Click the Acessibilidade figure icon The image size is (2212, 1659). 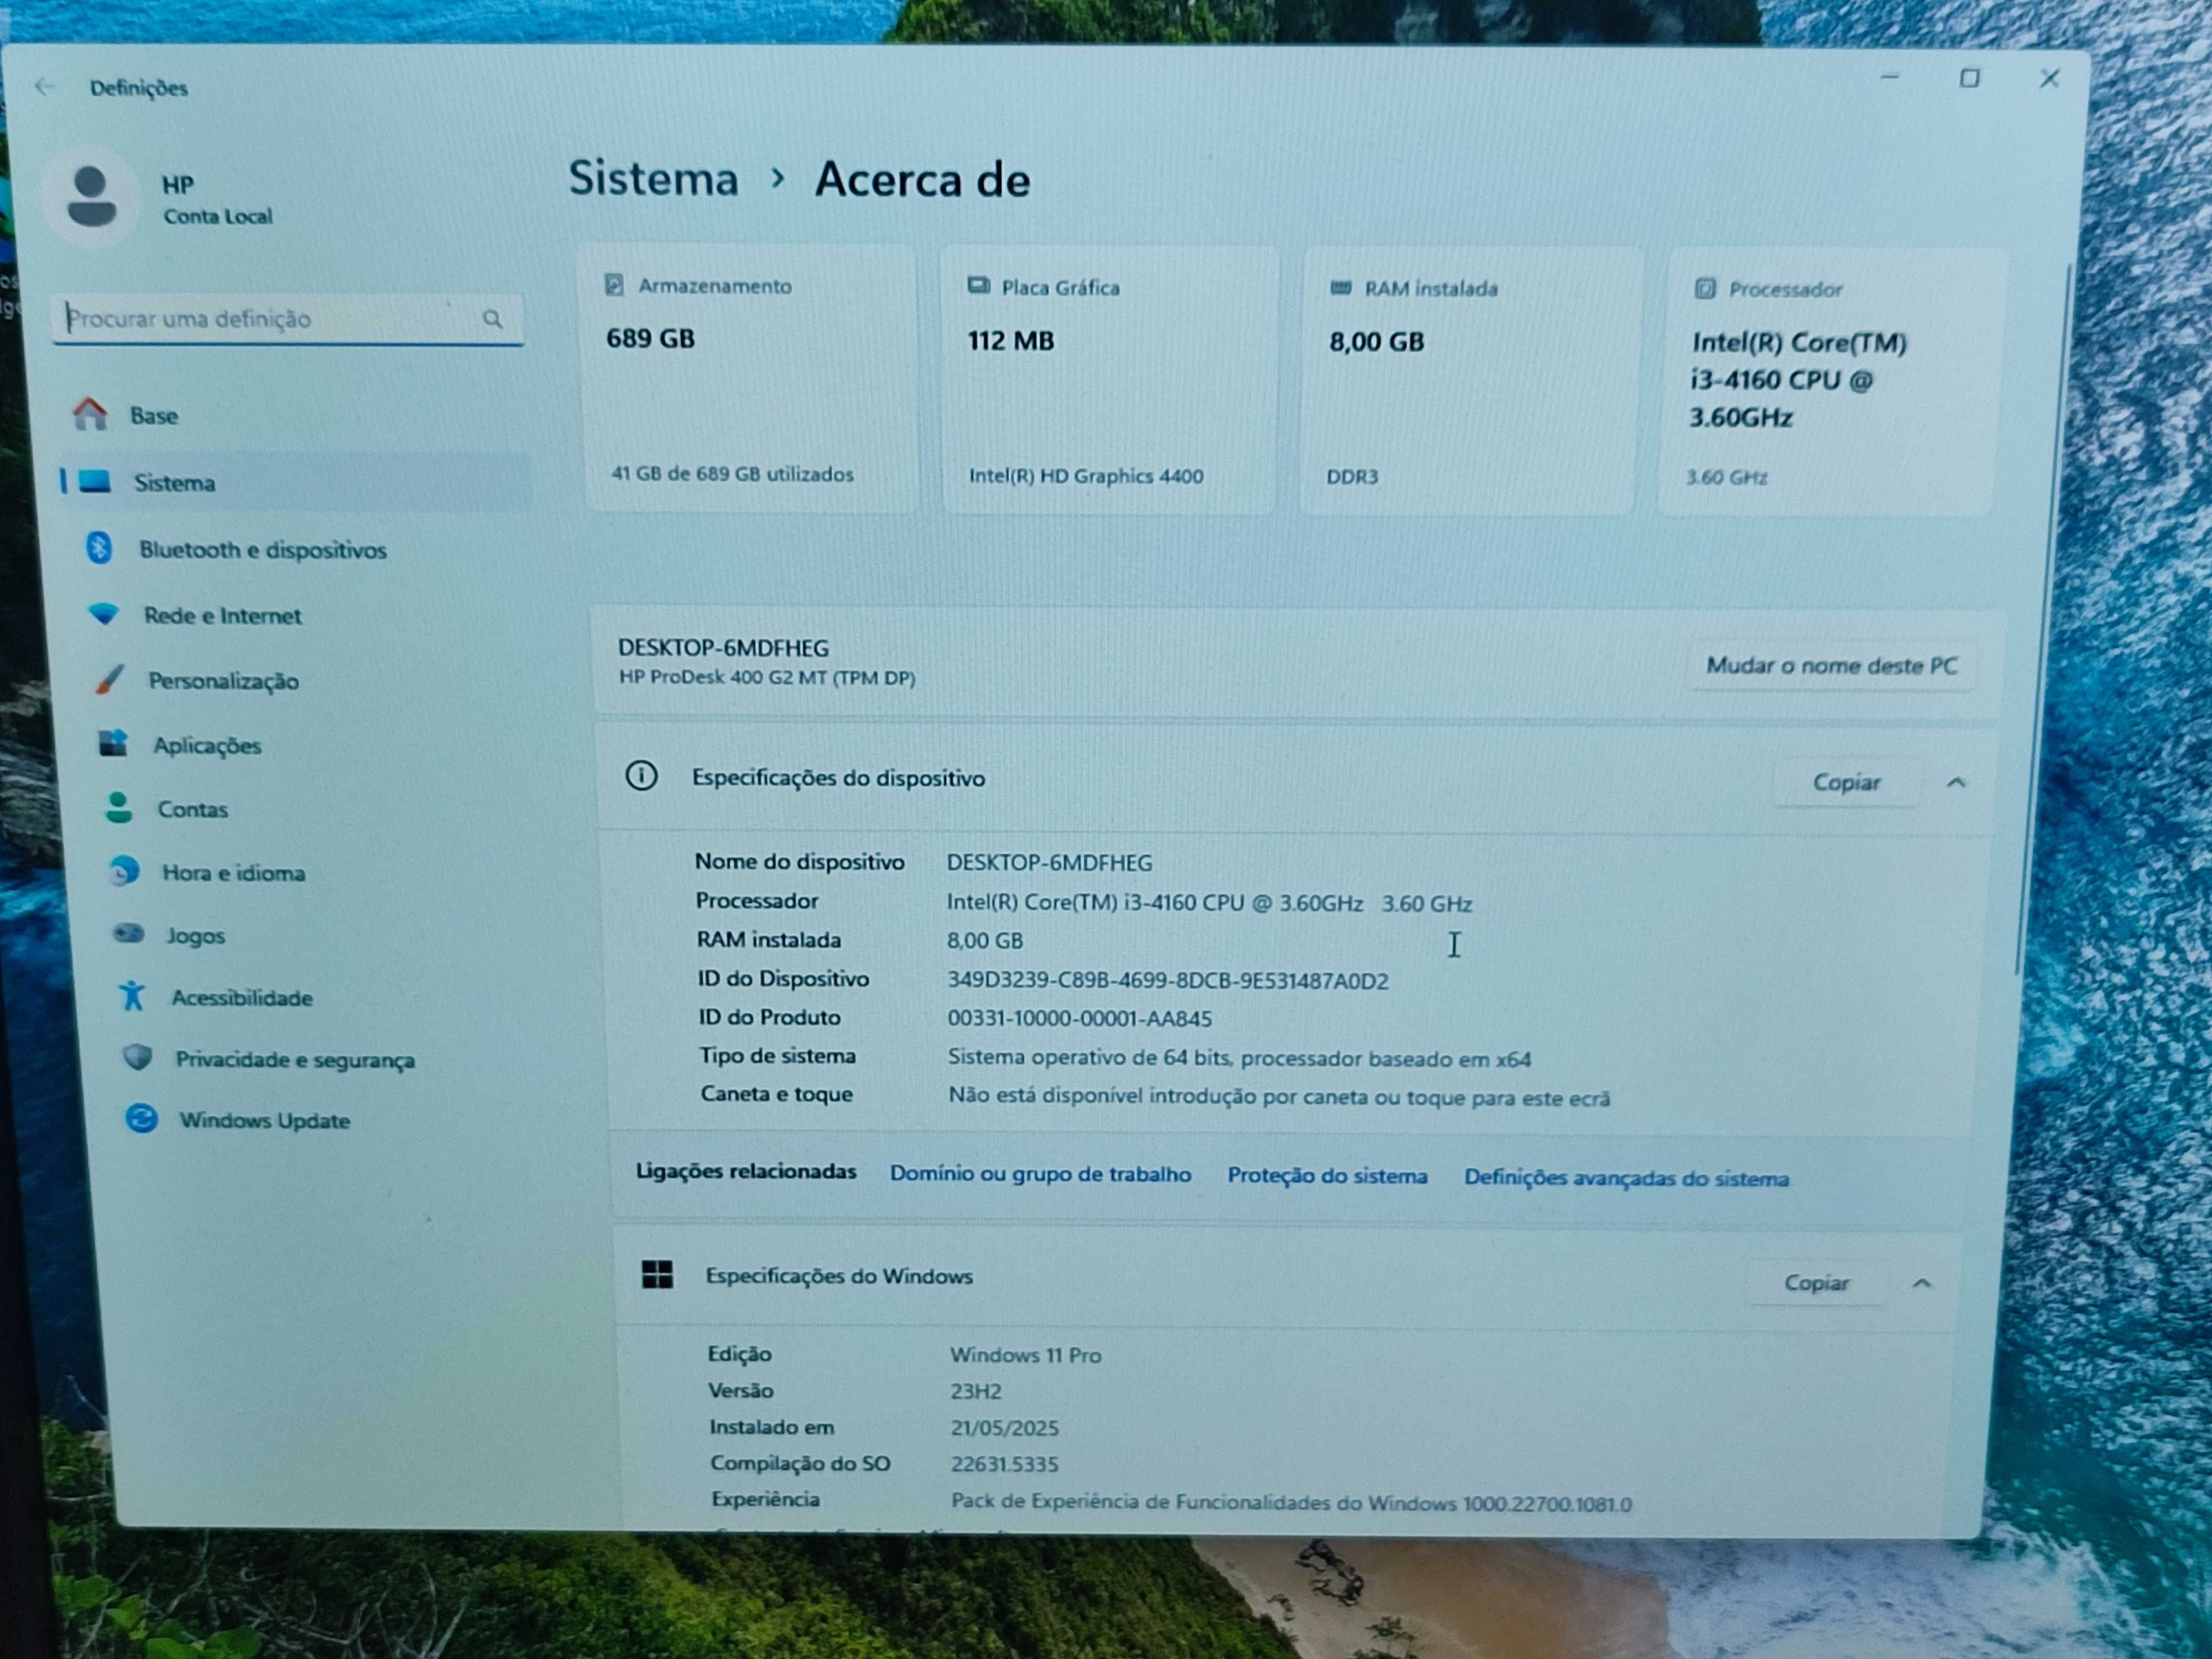tap(132, 995)
